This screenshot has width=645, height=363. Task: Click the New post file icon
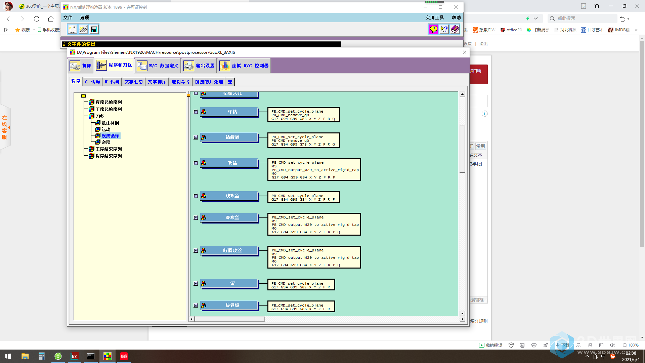pyautogui.click(x=72, y=29)
